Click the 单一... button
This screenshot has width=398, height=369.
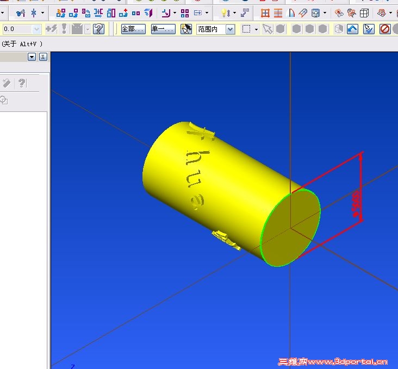(x=163, y=29)
